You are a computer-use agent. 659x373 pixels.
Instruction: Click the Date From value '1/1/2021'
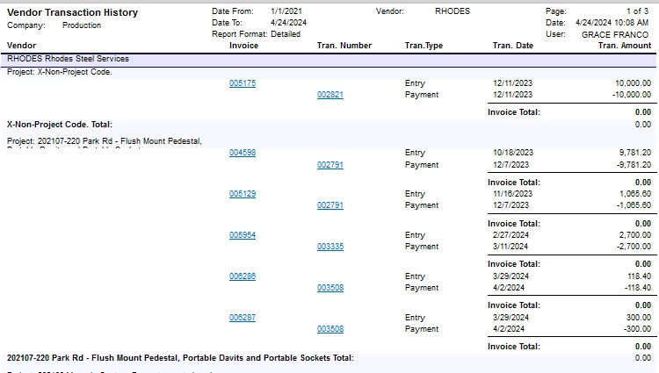click(x=286, y=11)
